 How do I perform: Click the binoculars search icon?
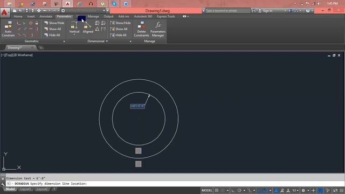(x=254, y=11)
